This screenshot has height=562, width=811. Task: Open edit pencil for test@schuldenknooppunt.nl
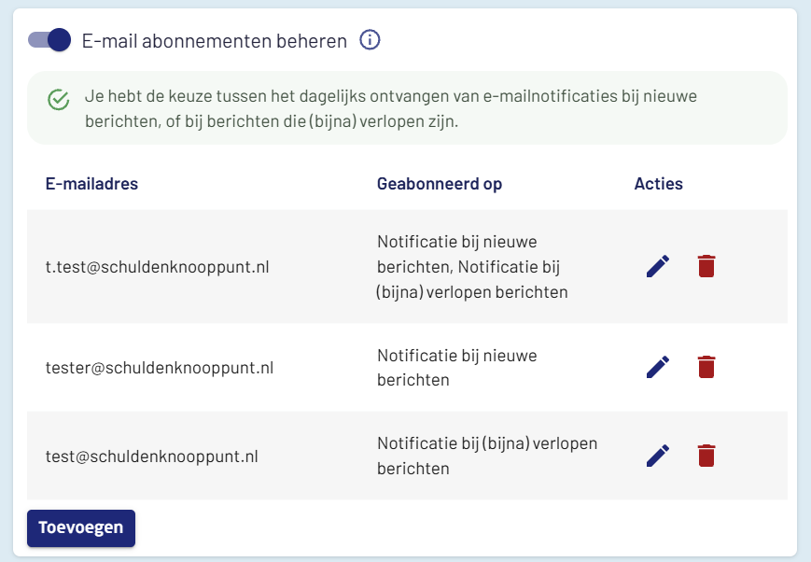(x=658, y=456)
